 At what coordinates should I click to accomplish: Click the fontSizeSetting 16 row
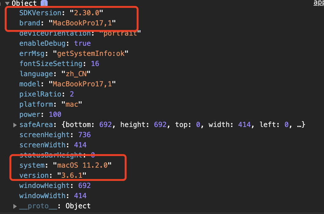point(59,64)
